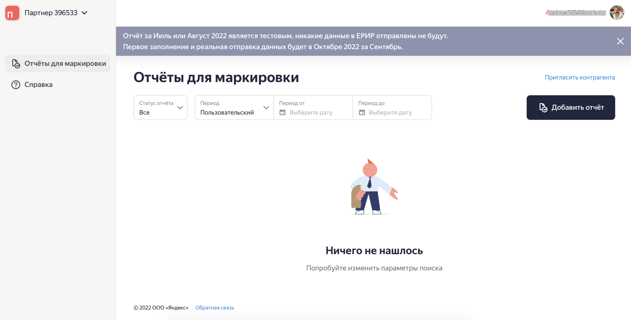Follow the Пригласить контрагента link
Viewport: 631px width, 320px height.
[x=580, y=78]
